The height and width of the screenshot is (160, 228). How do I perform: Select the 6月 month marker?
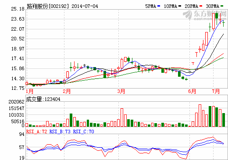click(x=192, y=91)
